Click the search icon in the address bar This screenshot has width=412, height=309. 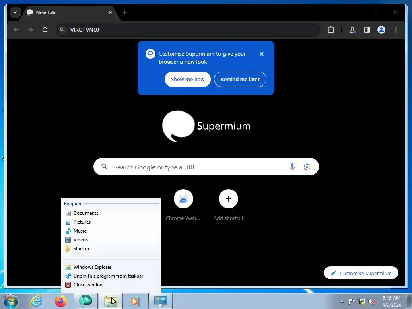click(62, 30)
